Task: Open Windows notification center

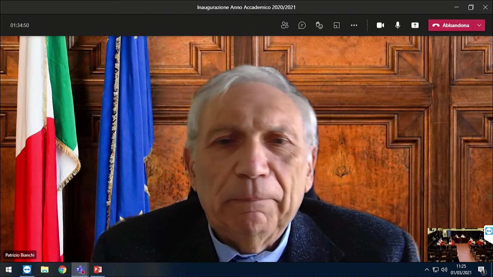Action: [x=481, y=270]
